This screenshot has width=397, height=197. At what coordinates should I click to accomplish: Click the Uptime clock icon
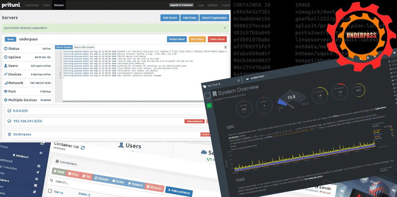(5, 57)
